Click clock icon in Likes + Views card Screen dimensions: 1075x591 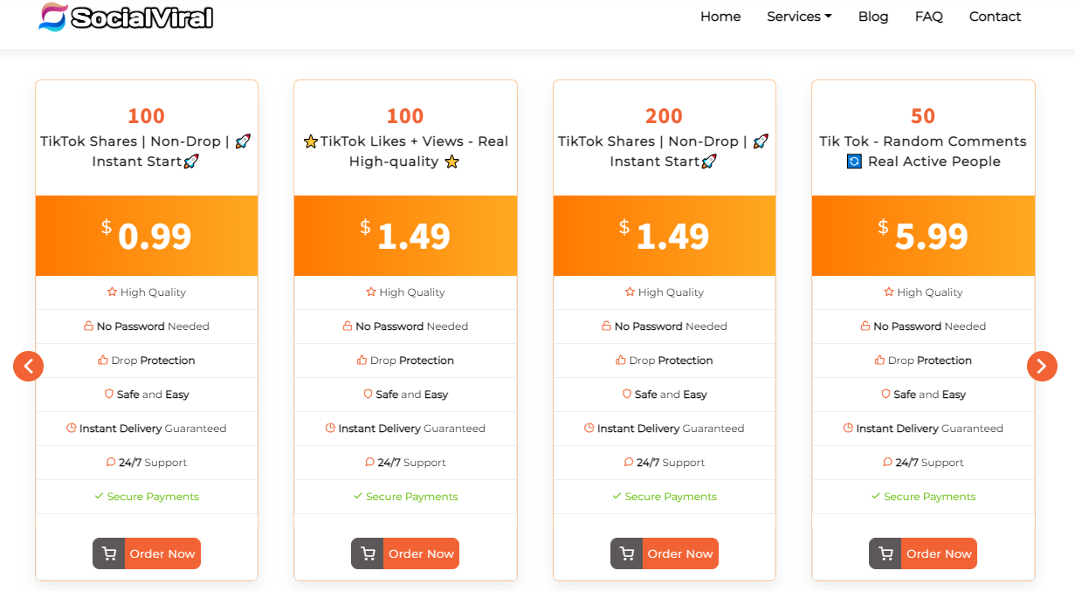[330, 429]
